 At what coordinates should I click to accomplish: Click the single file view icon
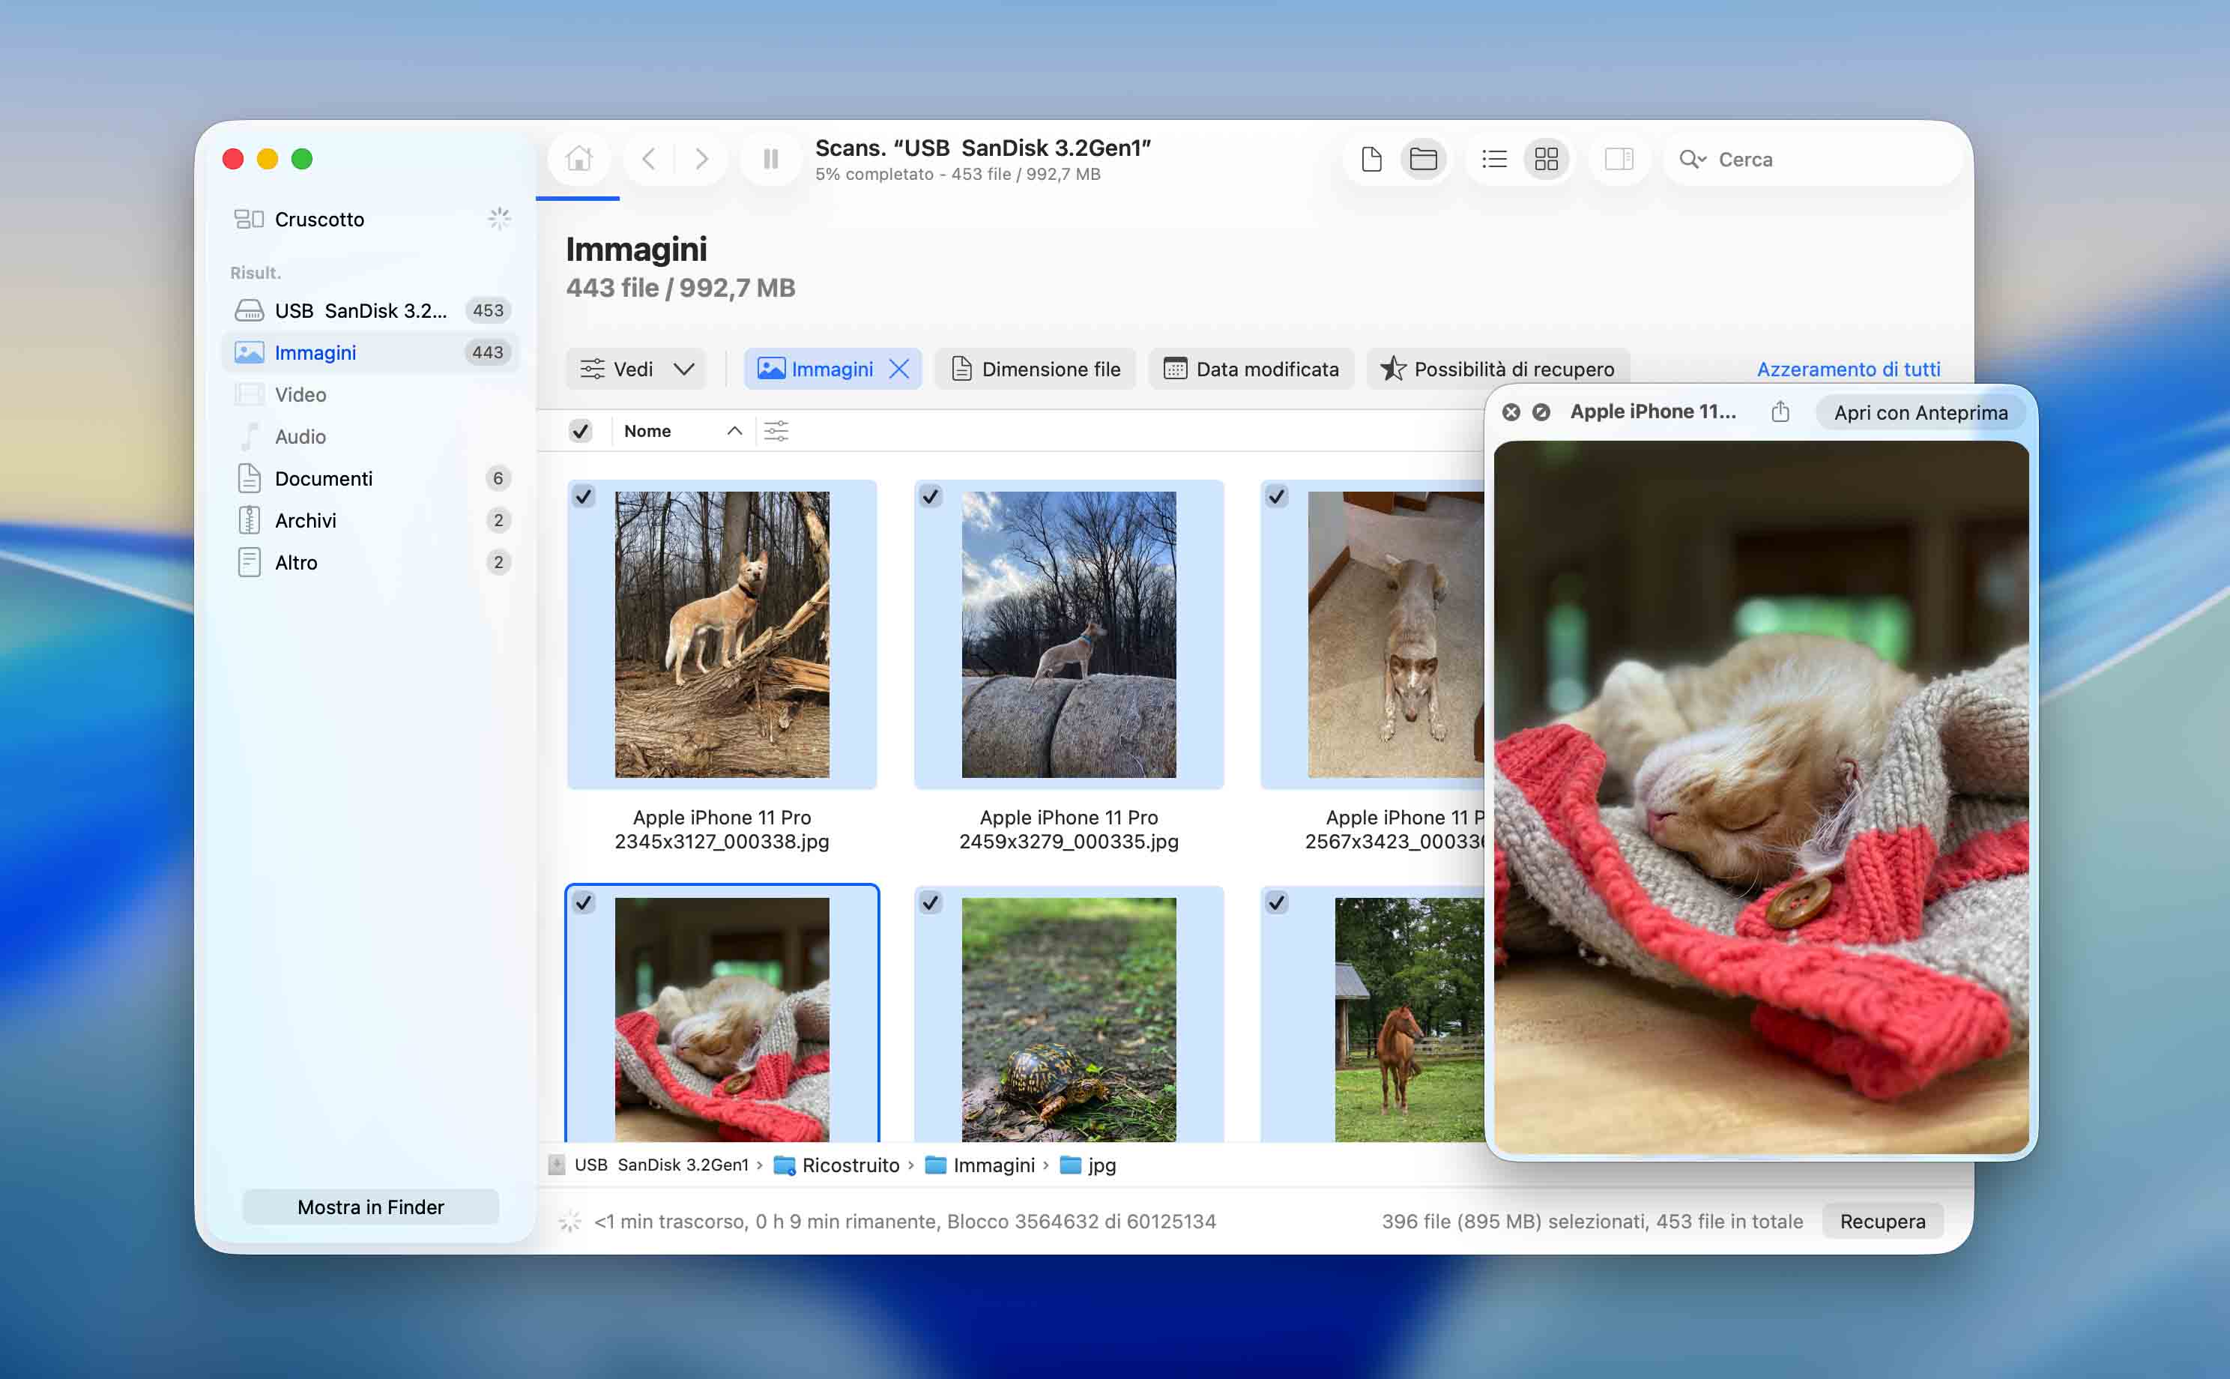[x=1371, y=159]
